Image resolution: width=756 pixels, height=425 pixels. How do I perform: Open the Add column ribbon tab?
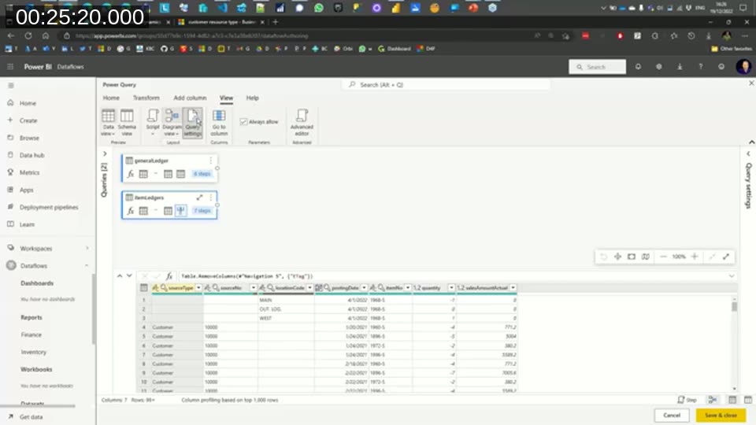pos(190,98)
